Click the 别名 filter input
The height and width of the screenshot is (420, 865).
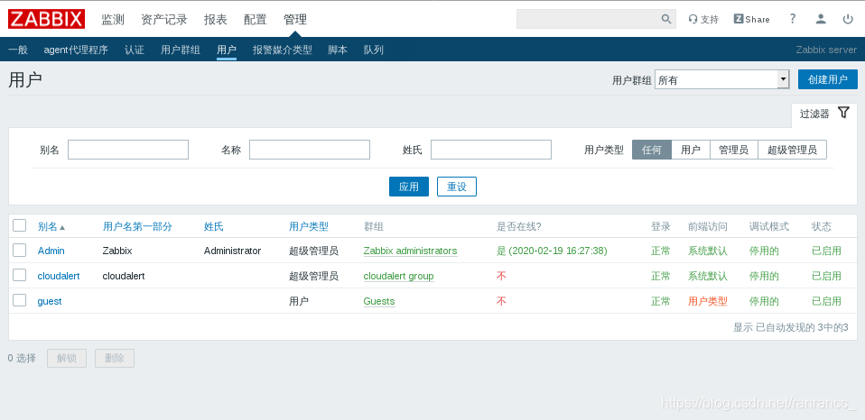pyautogui.click(x=128, y=150)
